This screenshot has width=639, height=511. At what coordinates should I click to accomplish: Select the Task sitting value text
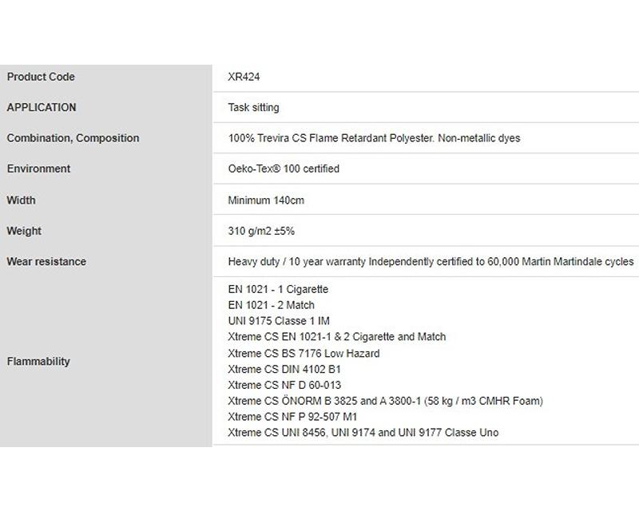coord(253,108)
